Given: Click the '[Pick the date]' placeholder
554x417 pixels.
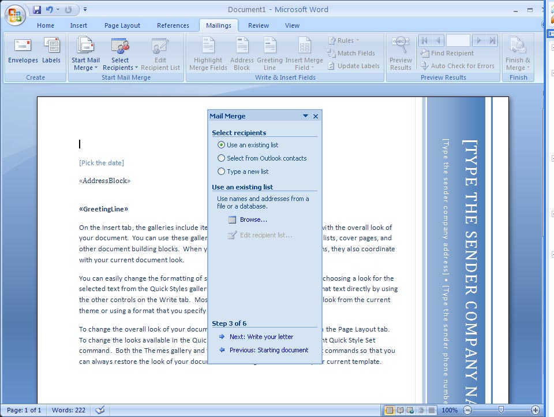Looking at the screenshot, I should coord(102,163).
